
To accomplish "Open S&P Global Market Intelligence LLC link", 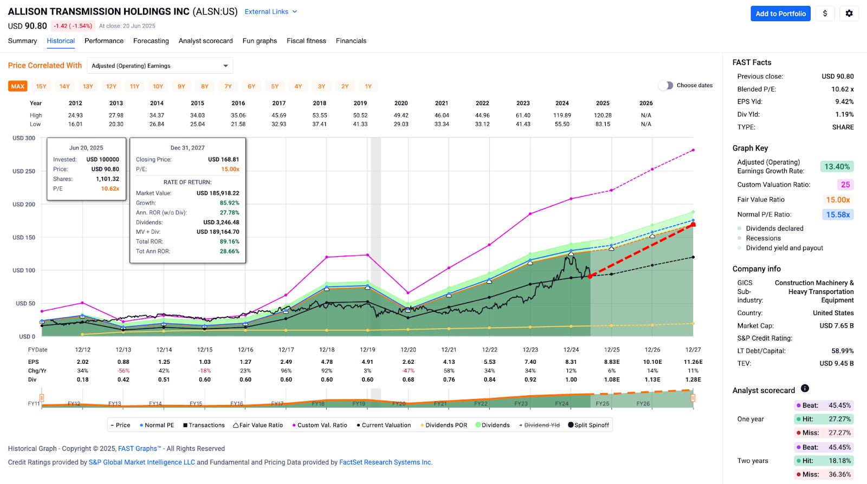I will [142, 462].
